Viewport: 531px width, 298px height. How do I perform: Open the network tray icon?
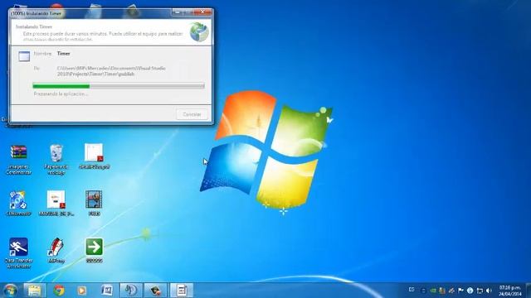[x=480, y=291]
